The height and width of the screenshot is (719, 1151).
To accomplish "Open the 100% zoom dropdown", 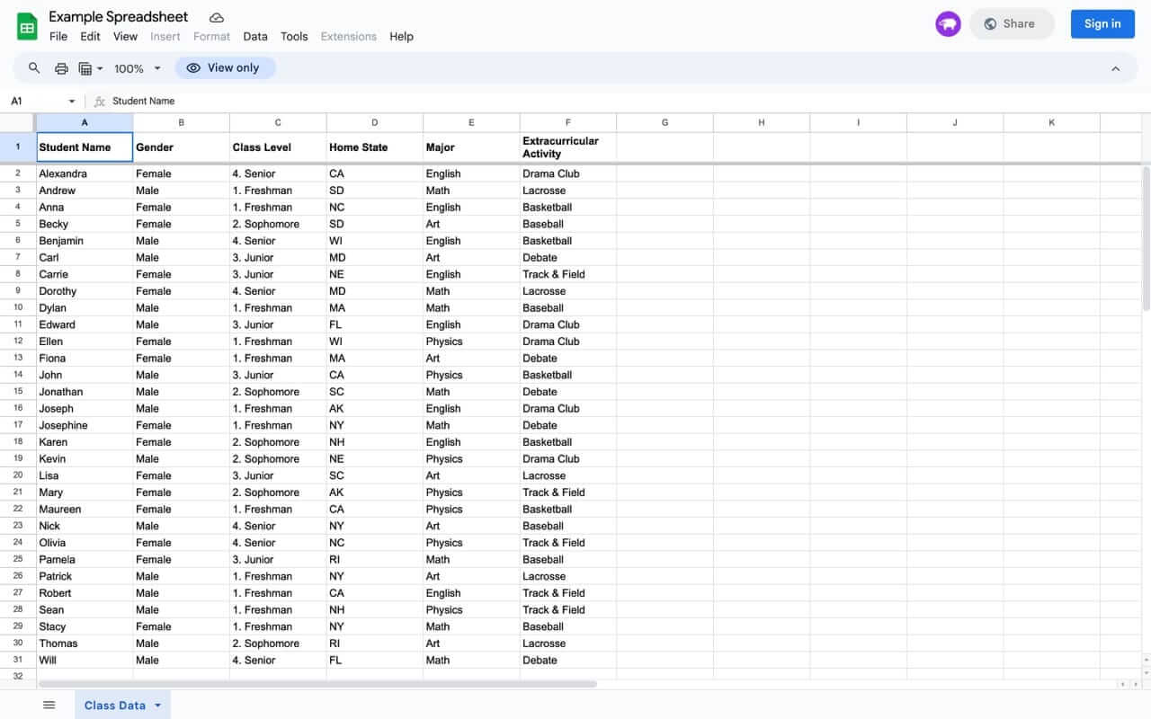I will (138, 68).
